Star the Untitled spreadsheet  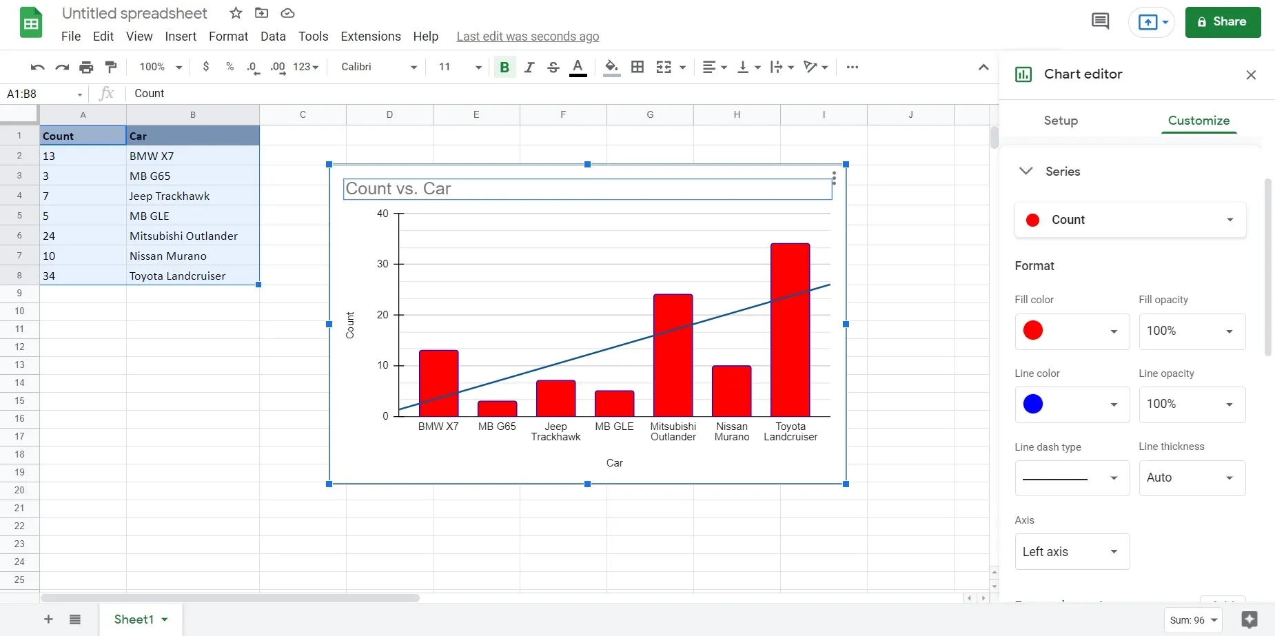pos(236,13)
